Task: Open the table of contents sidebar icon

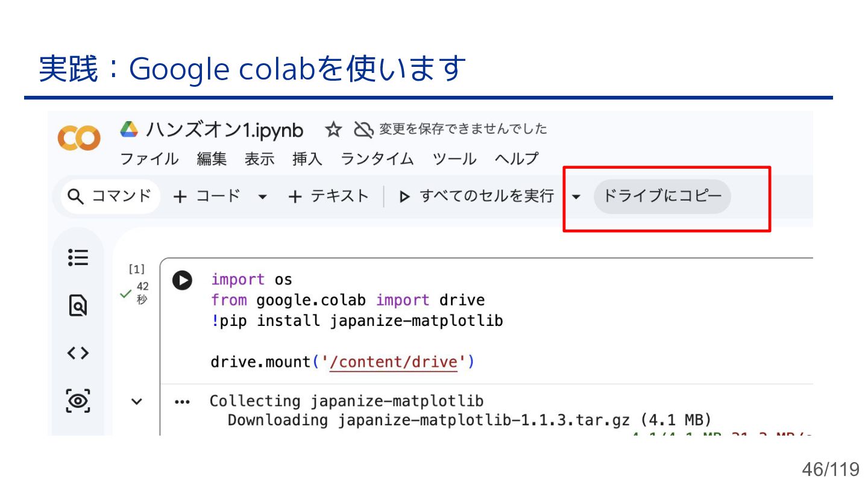Action: (78, 258)
